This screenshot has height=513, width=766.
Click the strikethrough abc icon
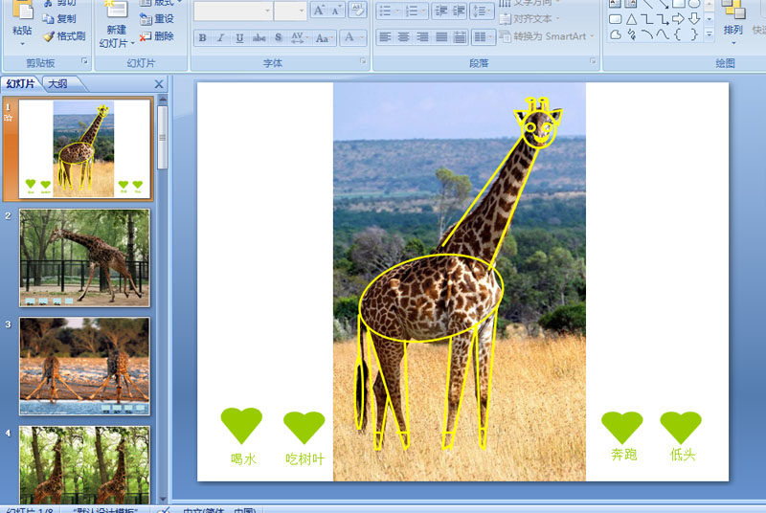[x=259, y=37]
